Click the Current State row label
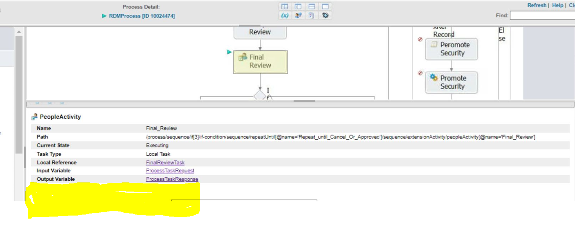 (x=53, y=145)
